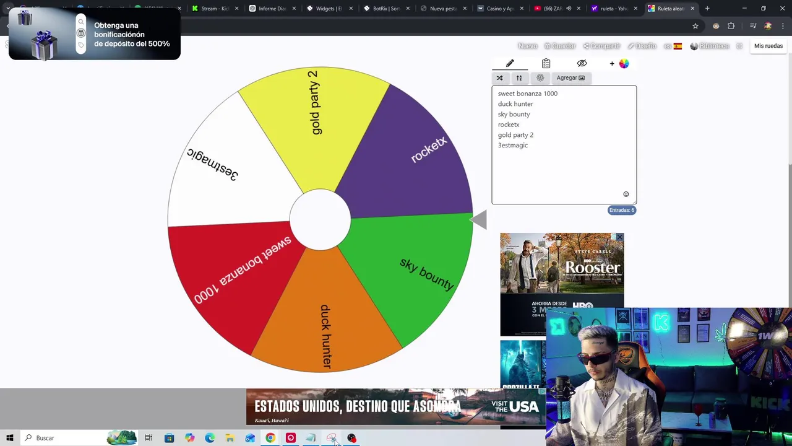Open Copilot from the taskbar
The width and height of the screenshot is (792, 446).
pos(189,438)
